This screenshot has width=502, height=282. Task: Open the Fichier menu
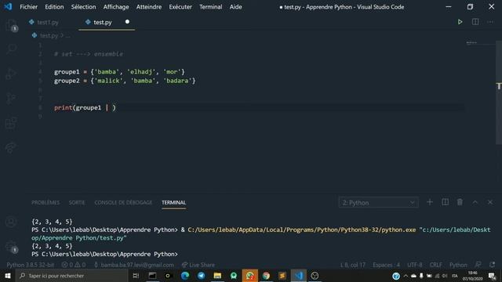click(x=28, y=7)
